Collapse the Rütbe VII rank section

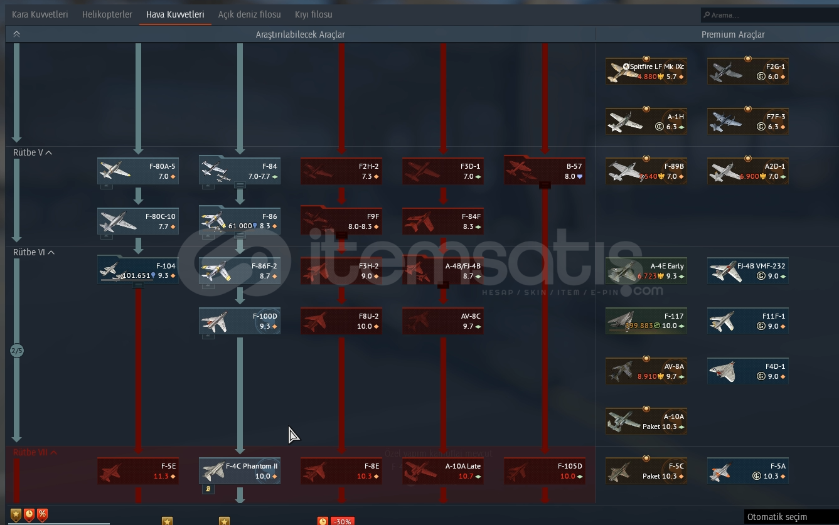click(35, 452)
